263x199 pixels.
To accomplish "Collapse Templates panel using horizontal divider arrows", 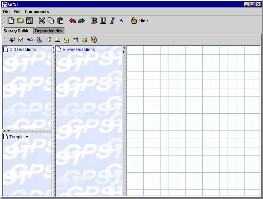I will (x=9, y=131).
